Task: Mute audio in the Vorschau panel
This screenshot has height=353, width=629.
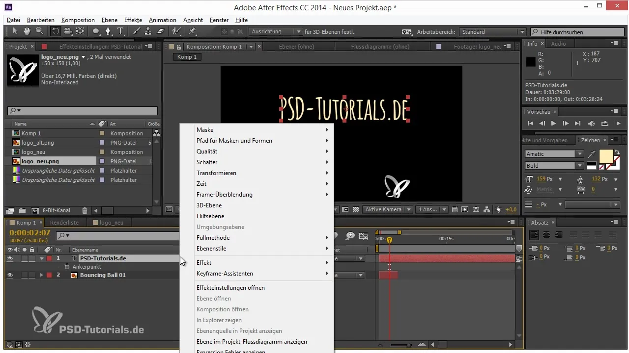Action: click(591, 124)
